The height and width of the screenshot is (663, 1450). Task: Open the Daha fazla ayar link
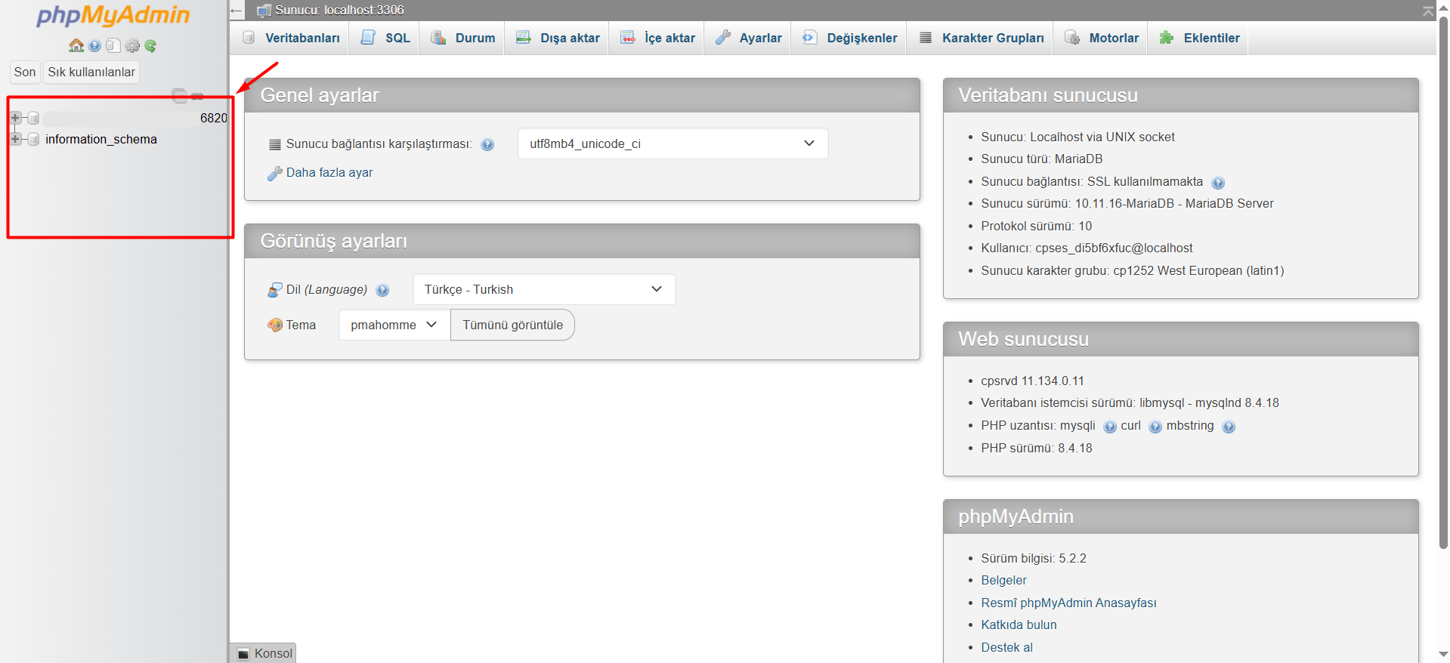pyautogui.click(x=329, y=173)
